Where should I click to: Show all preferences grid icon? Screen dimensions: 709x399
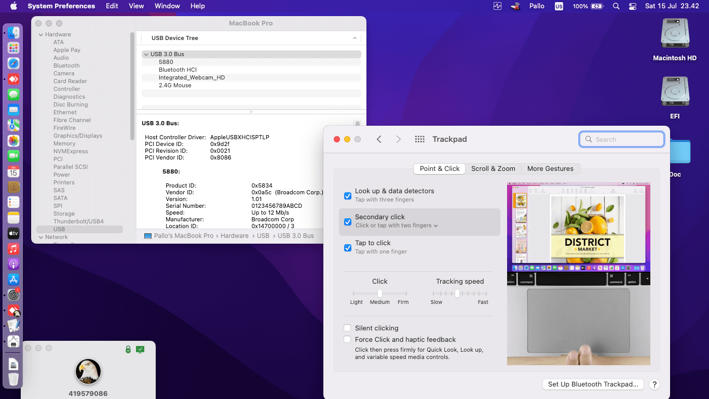420,139
